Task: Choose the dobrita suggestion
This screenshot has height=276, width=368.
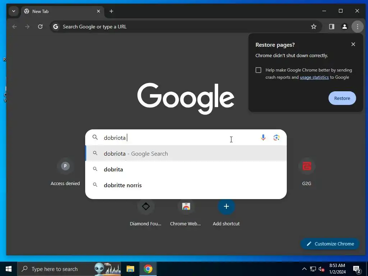Action: pos(186,169)
